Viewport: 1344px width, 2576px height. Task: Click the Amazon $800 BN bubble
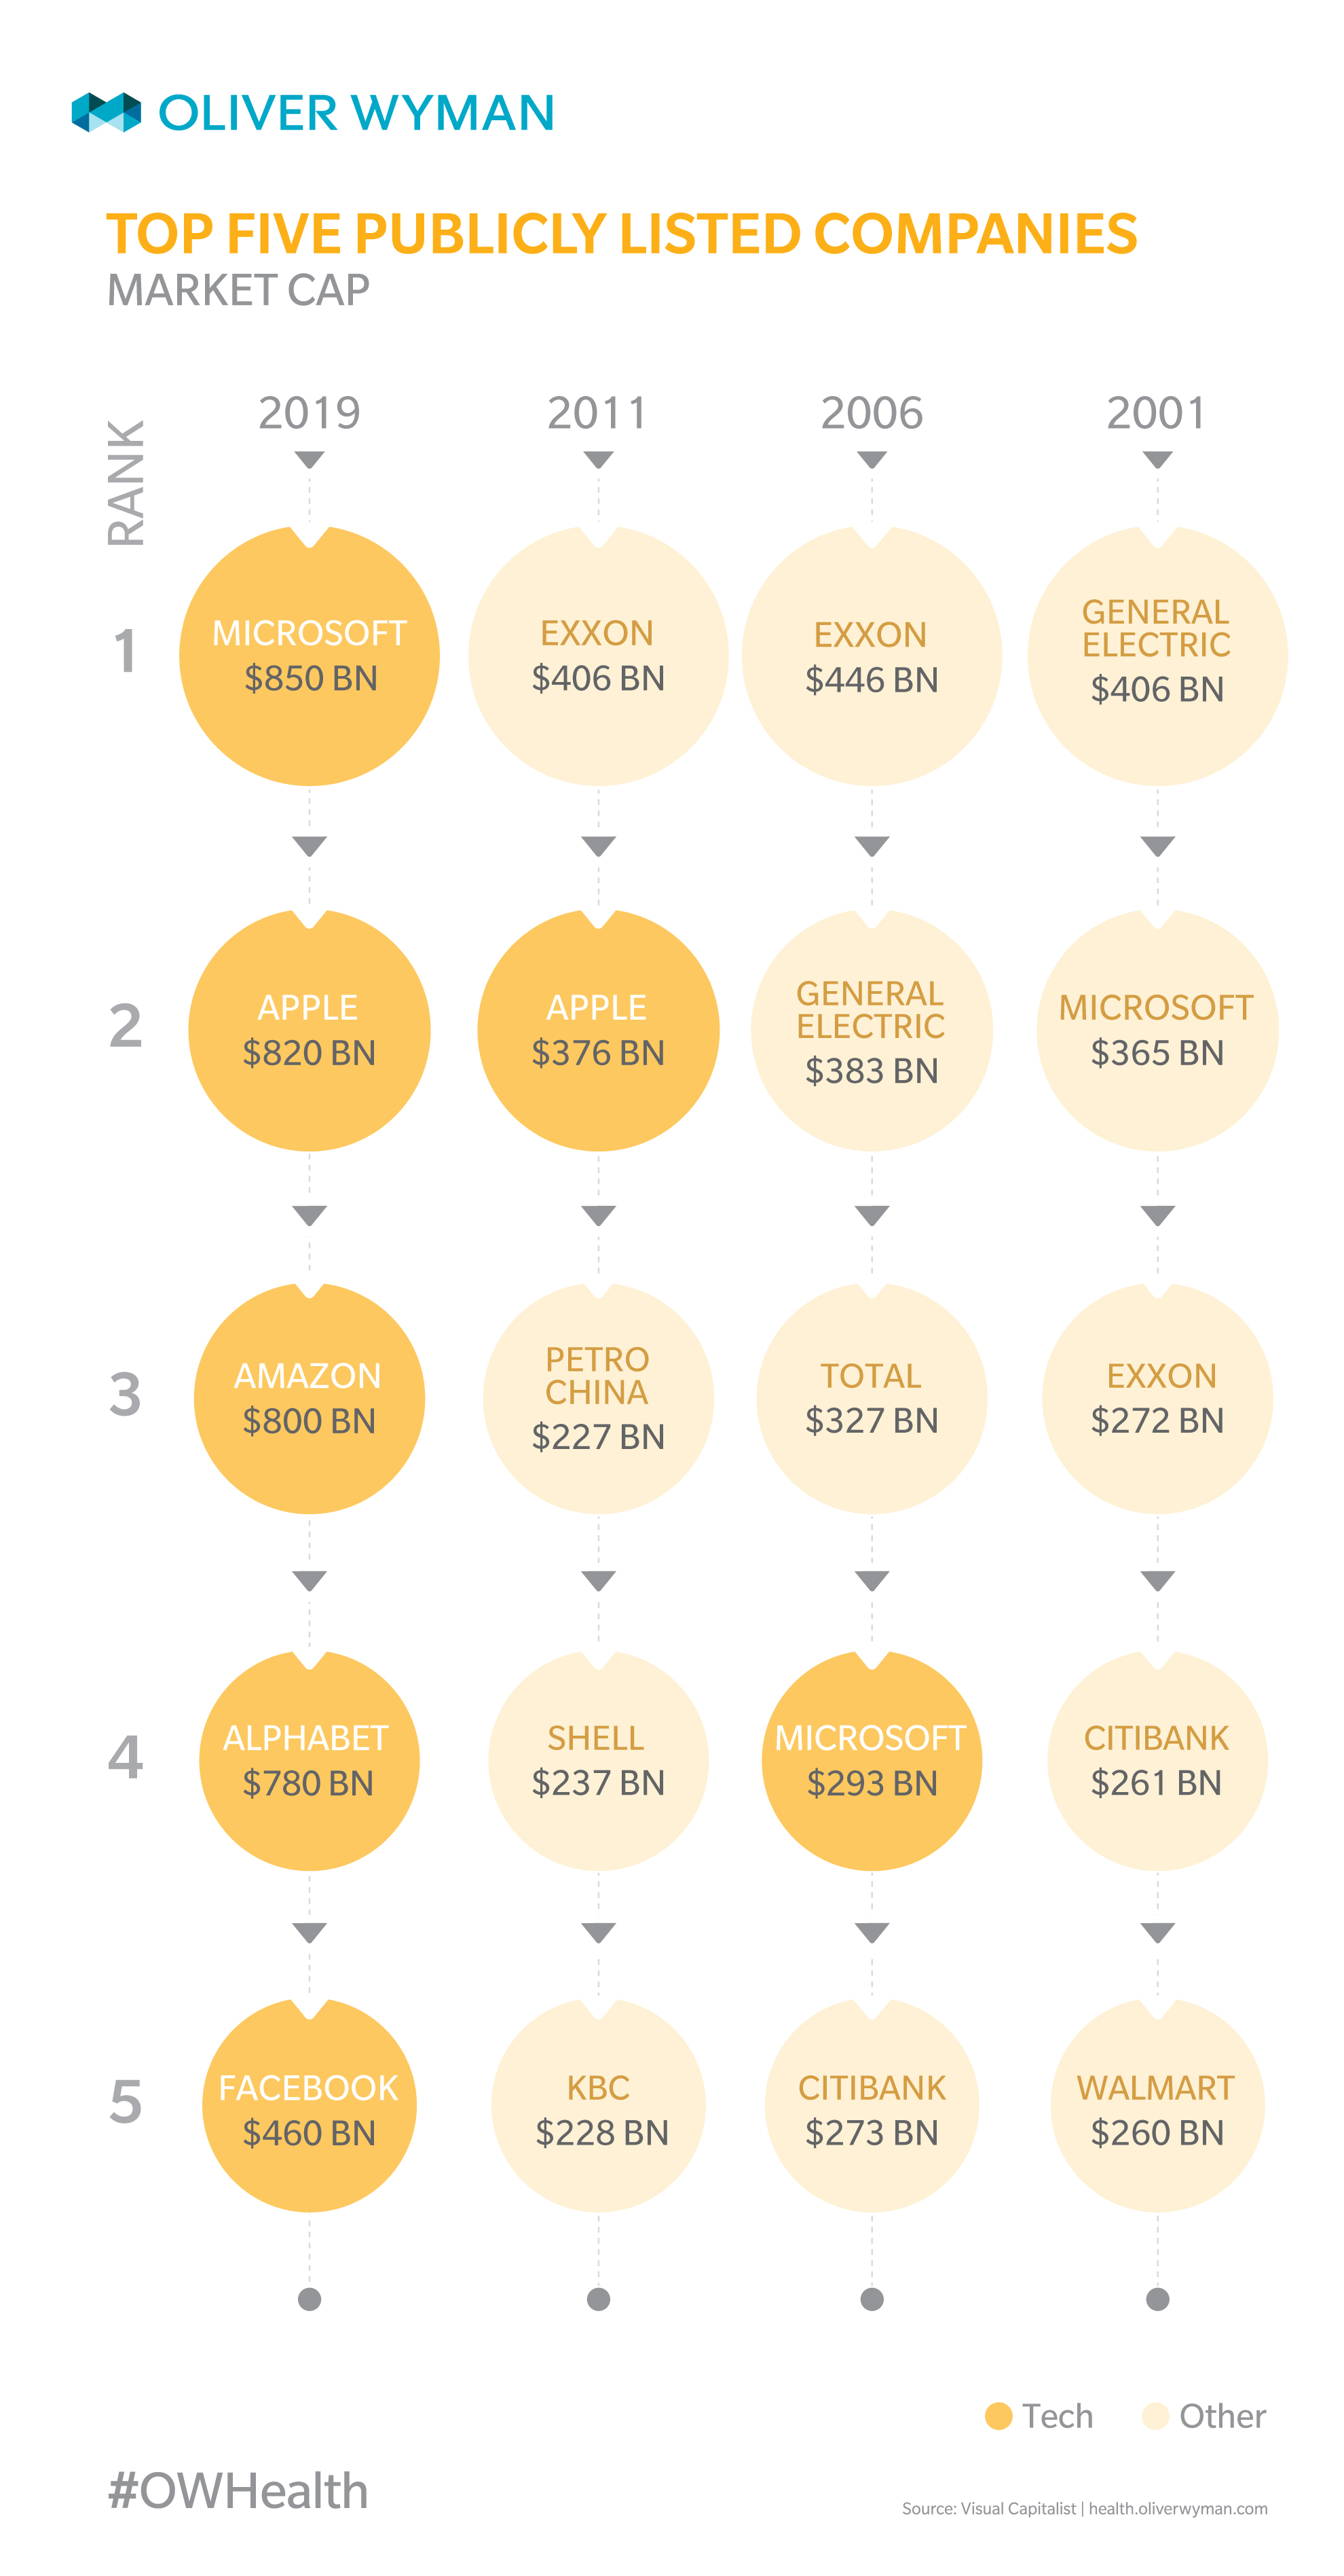309,1398
